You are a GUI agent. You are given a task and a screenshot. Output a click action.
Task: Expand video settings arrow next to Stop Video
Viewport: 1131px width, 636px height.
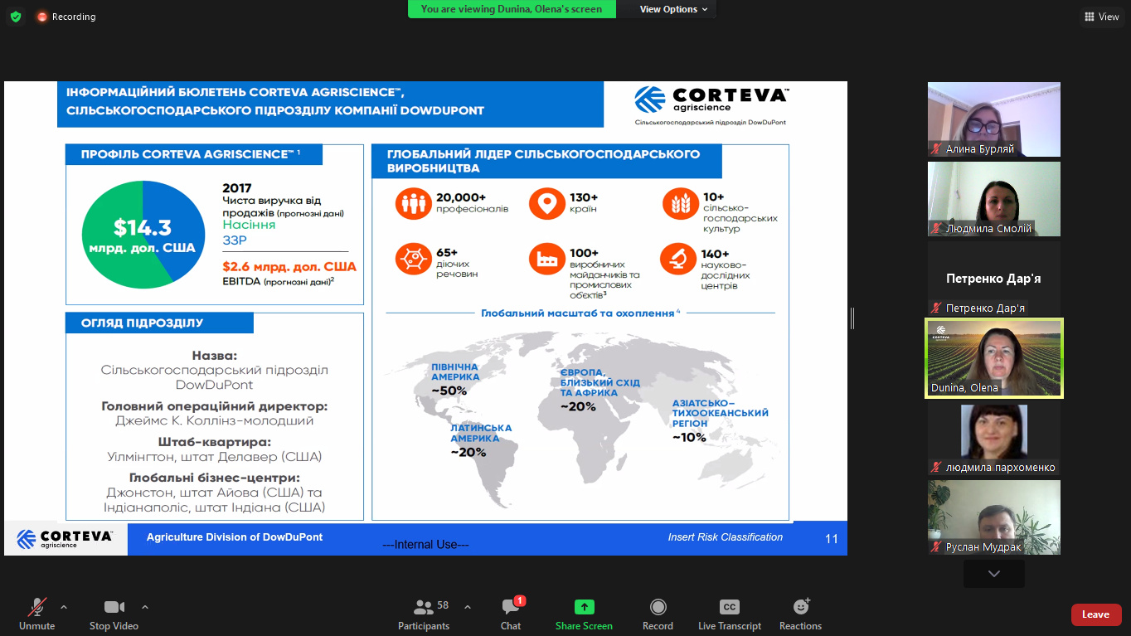[145, 607]
